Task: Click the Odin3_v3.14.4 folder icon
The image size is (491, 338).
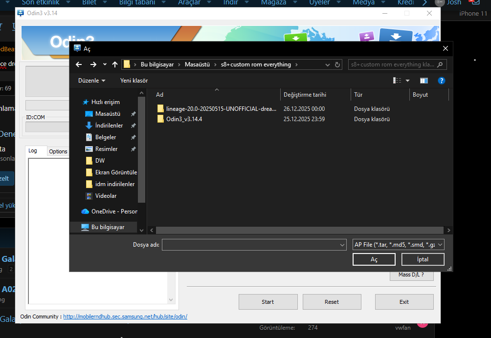Action: tap(160, 119)
